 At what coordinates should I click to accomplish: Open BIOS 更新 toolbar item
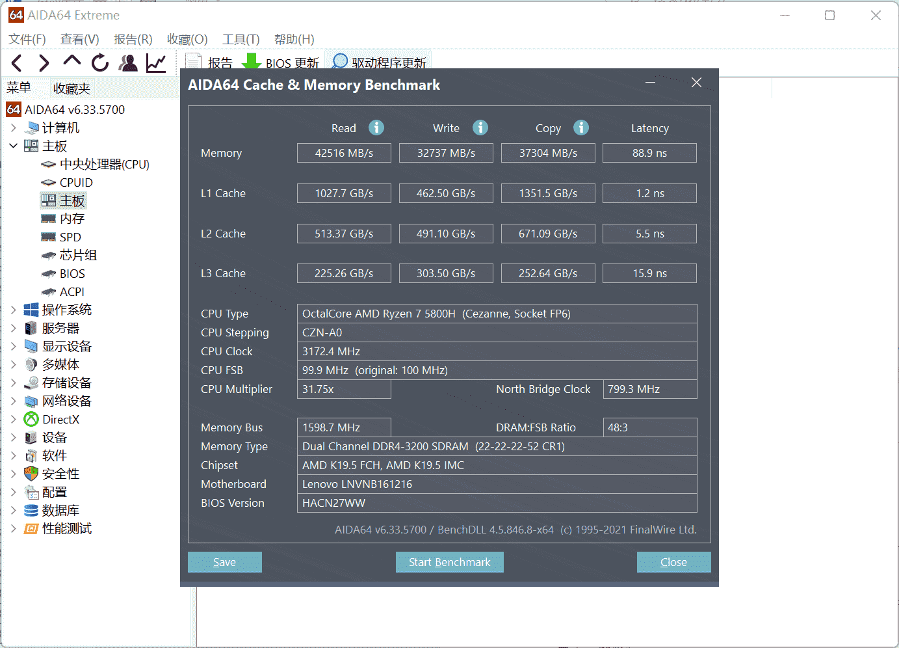click(280, 63)
